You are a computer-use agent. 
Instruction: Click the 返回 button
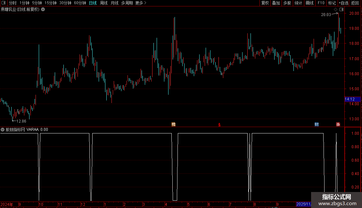pyautogui.click(x=355, y=3)
